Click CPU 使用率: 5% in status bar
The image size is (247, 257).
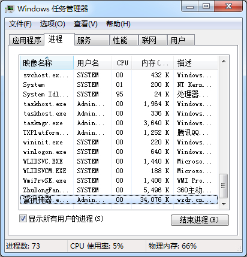[97, 246]
